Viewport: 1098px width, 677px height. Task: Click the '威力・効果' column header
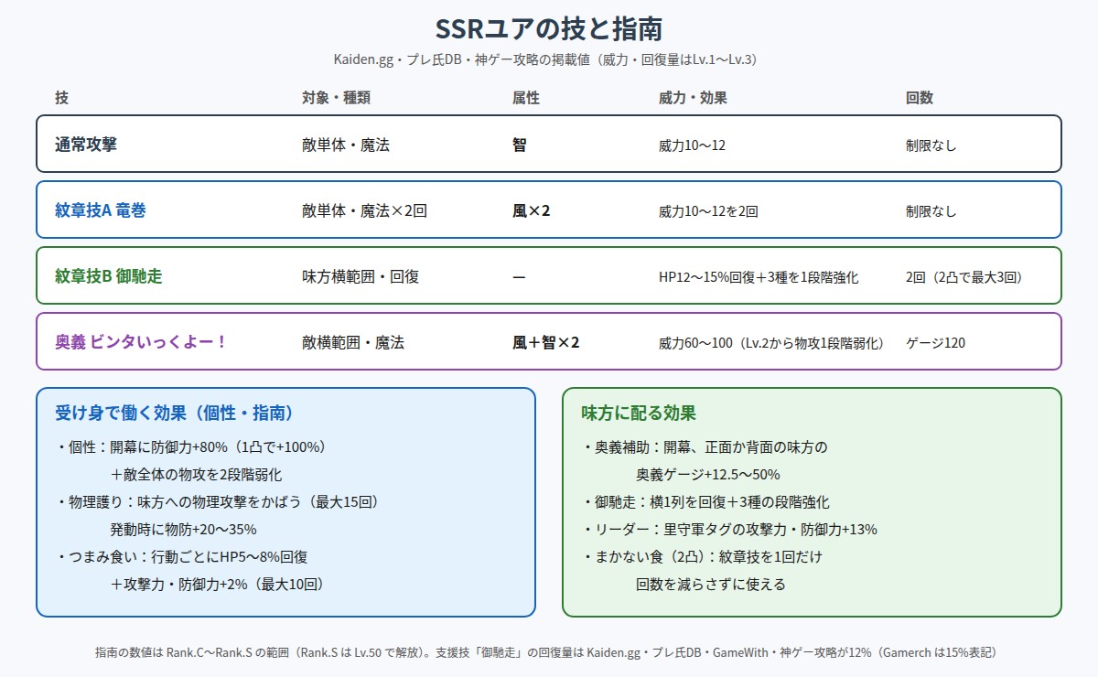693,98
